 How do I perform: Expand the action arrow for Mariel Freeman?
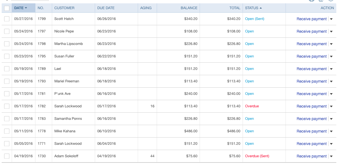pyautogui.click(x=331, y=82)
